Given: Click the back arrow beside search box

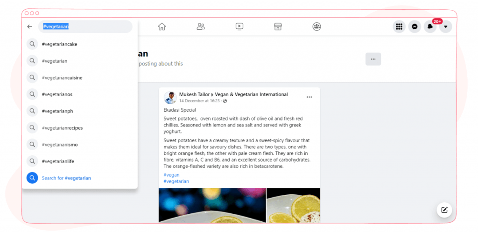Looking at the screenshot, I should (x=29, y=27).
